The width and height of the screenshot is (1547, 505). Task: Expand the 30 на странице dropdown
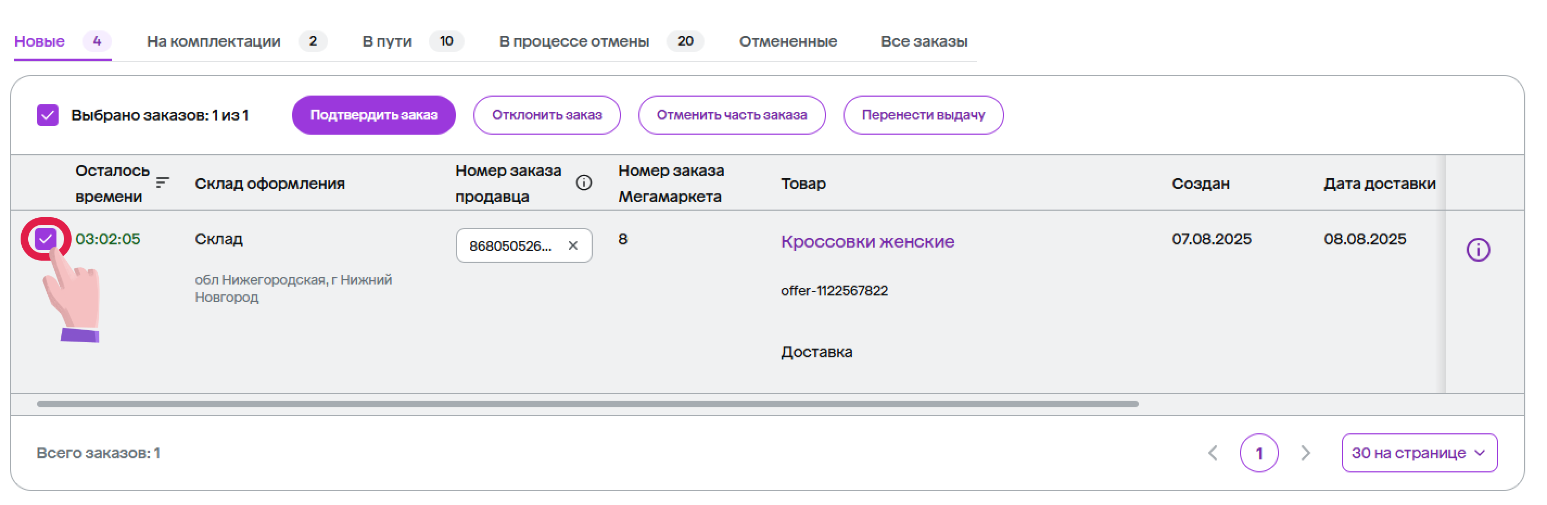1418,453
